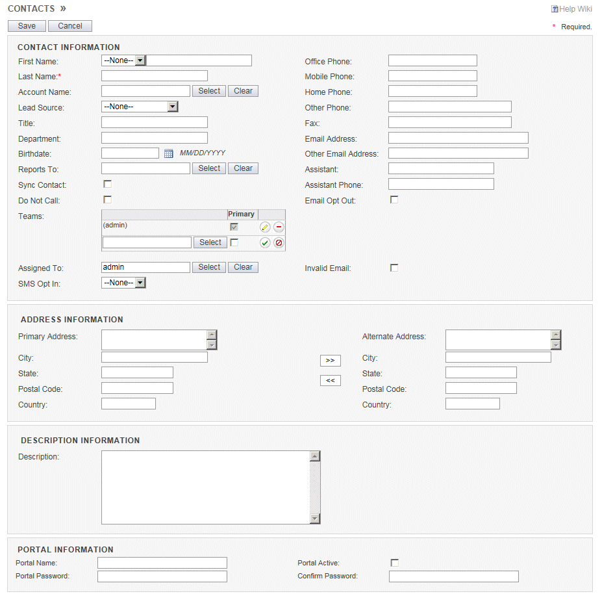
Task: Focus the Portal Password field
Action: 162,576
